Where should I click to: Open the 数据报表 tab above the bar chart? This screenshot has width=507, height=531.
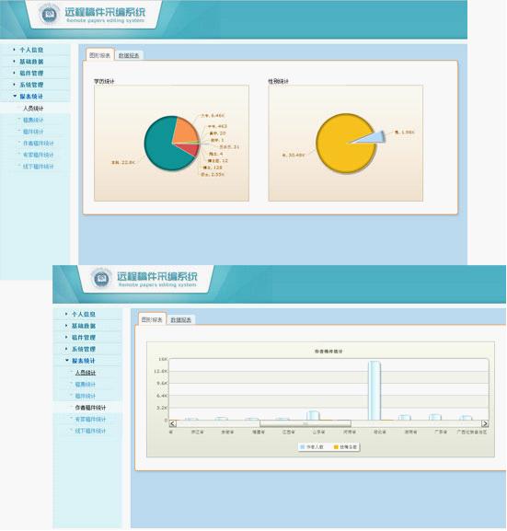pyautogui.click(x=181, y=319)
